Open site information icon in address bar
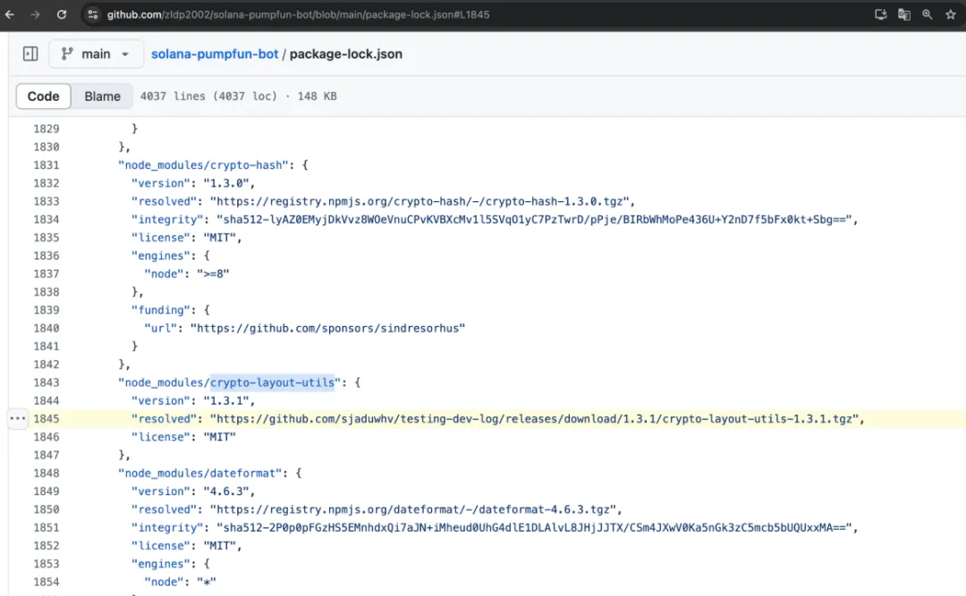The image size is (966, 596). (93, 14)
